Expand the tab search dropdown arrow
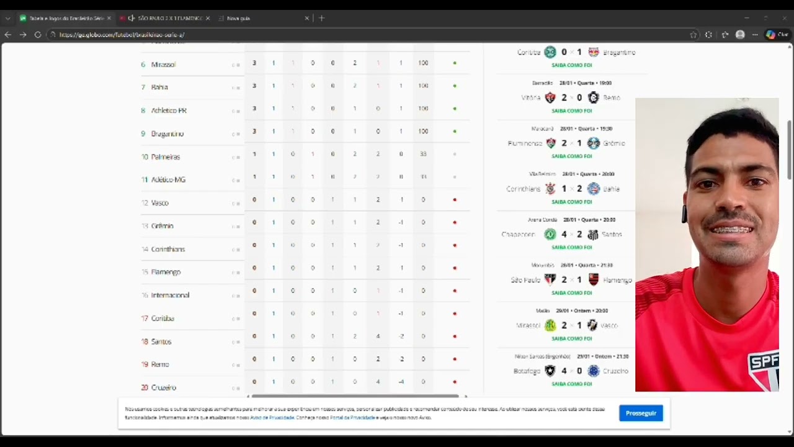 coord(7,18)
